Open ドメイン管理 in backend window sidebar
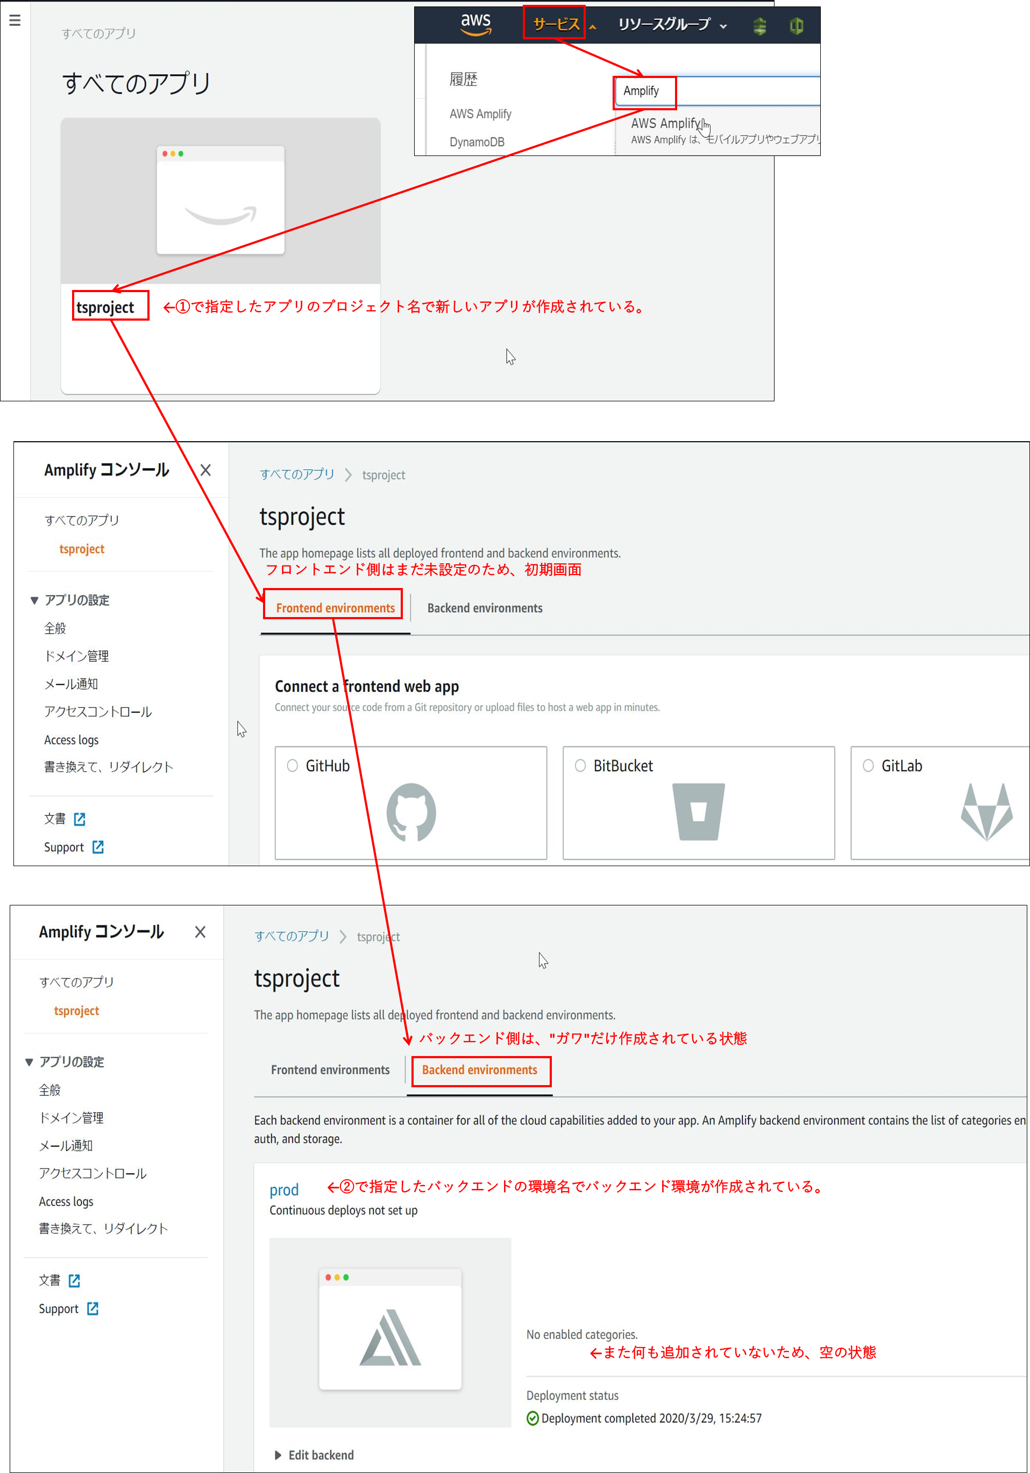 tap(71, 1117)
